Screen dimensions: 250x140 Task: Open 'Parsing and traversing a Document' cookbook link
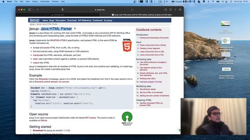pyautogui.click(x=154, y=38)
